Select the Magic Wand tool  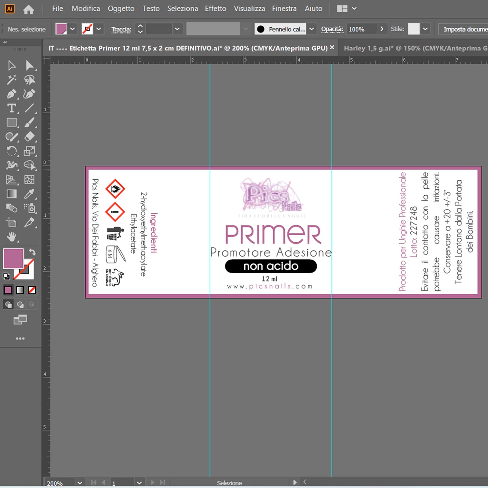[12, 80]
